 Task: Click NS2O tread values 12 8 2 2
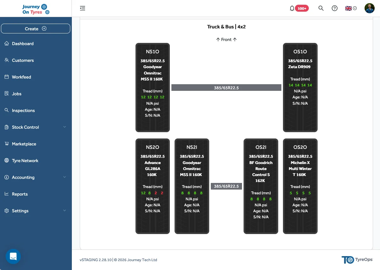coord(153,193)
